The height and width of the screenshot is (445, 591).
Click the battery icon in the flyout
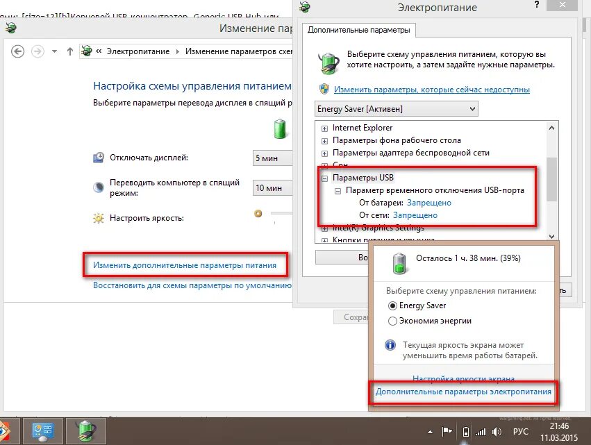click(399, 263)
